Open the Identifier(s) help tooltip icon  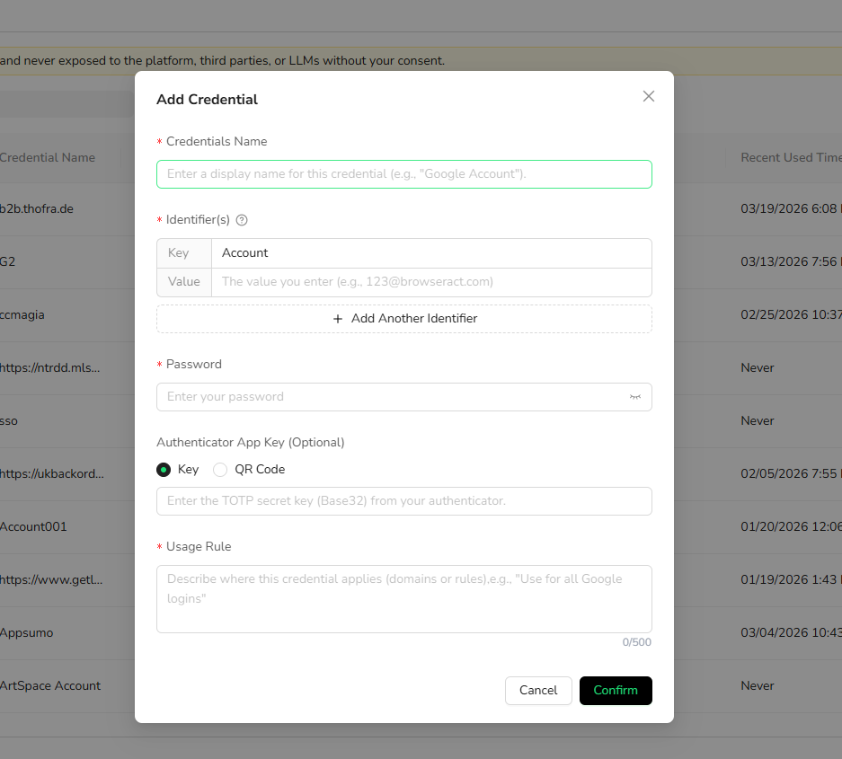242,220
